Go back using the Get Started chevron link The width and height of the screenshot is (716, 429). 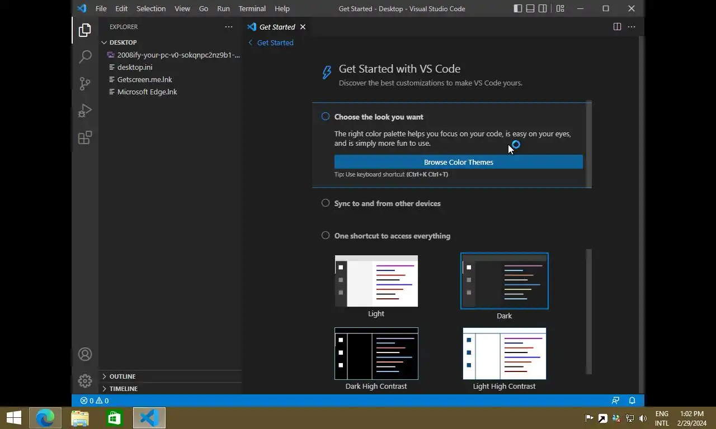(271, 42)
